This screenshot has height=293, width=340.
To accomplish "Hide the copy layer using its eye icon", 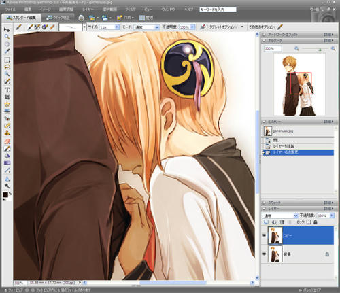I will 264,235.
